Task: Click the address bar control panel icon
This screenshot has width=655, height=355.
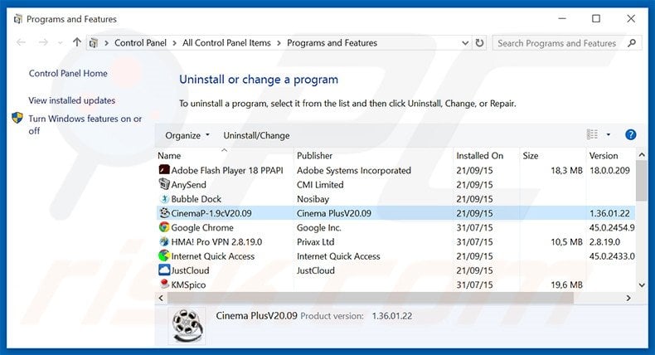Action: click(94, 42)
